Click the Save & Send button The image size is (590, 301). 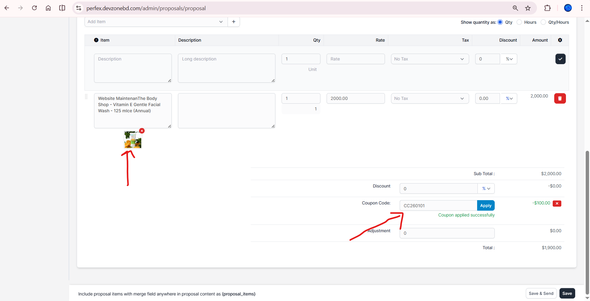[x=541, y=293]
